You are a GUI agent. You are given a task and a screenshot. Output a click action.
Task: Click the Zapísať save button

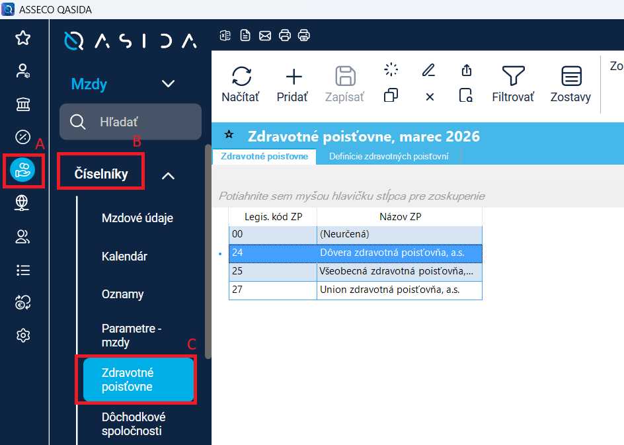click(344, 84)
